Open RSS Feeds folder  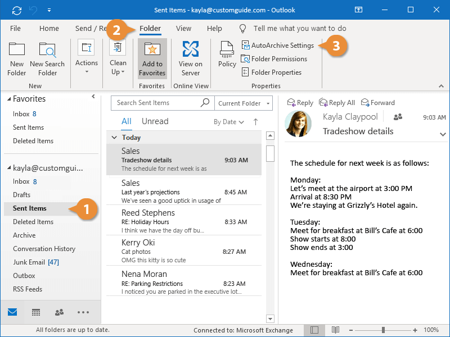click(x=27, y=289)
